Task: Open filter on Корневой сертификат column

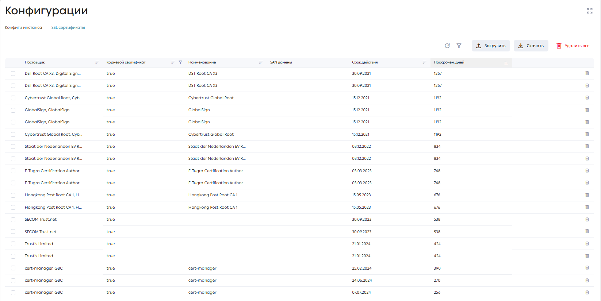Action: click(x=180, y=62)
